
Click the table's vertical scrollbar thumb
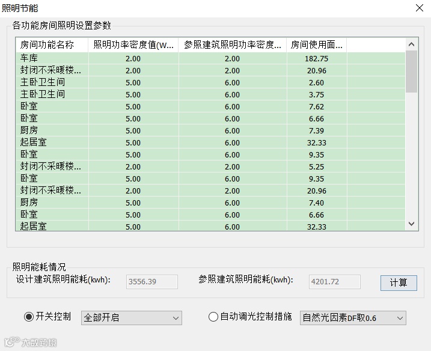click(412, 72)
